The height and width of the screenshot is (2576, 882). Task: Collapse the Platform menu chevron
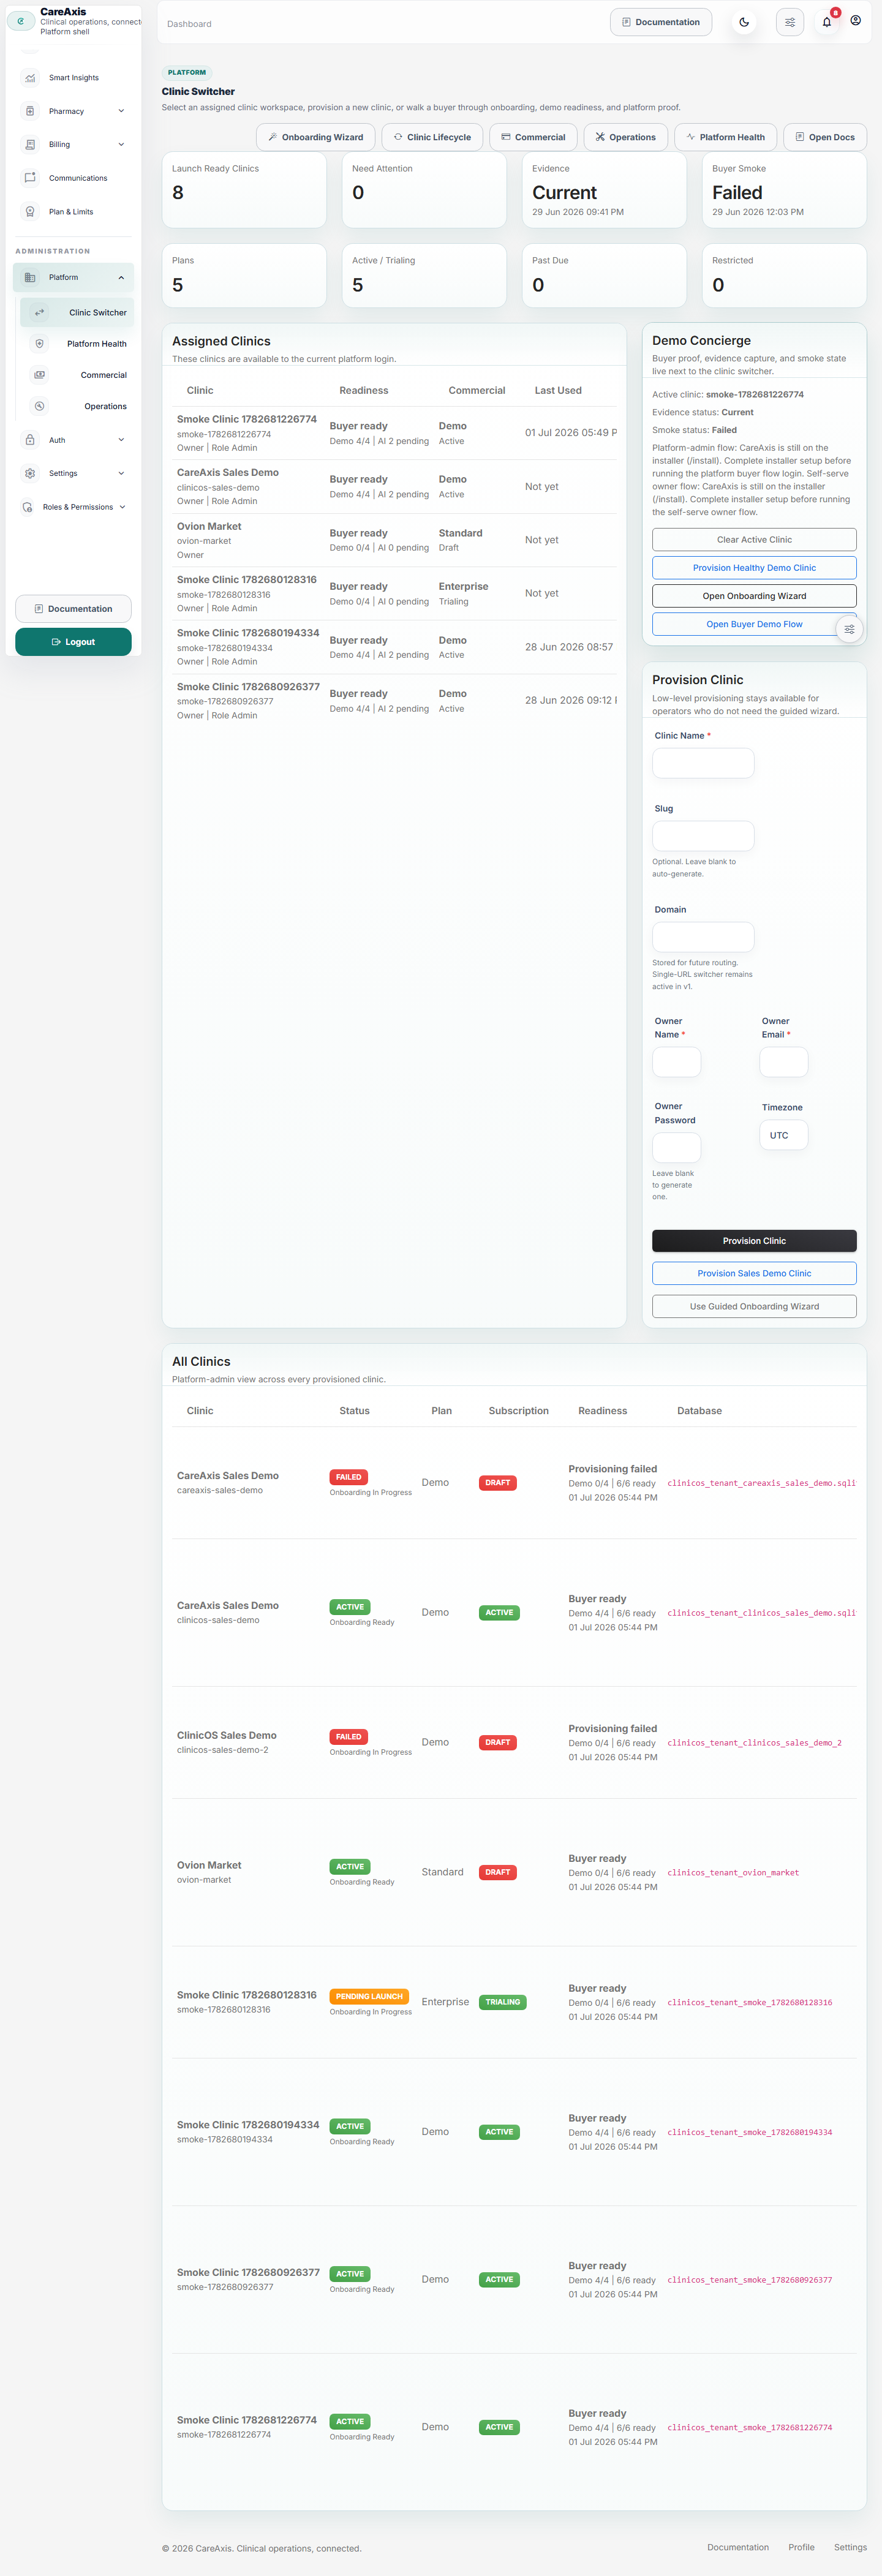(121, 278)
